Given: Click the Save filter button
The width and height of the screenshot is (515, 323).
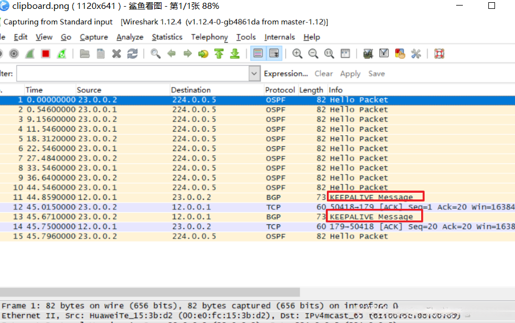Looking at the screenshot, I should coord(376,74).
